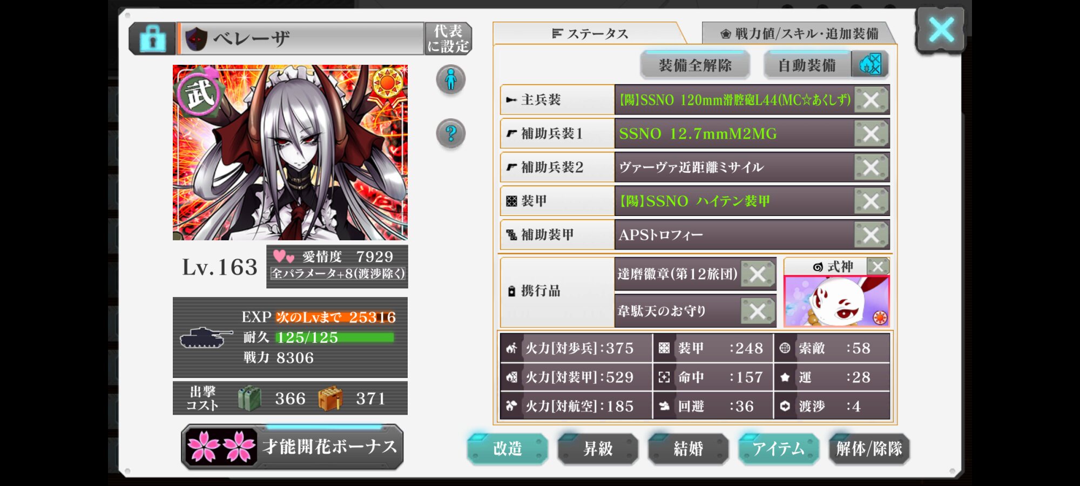
Task: Click the 装備全解除 button
Action: click(x=695, y=65)
